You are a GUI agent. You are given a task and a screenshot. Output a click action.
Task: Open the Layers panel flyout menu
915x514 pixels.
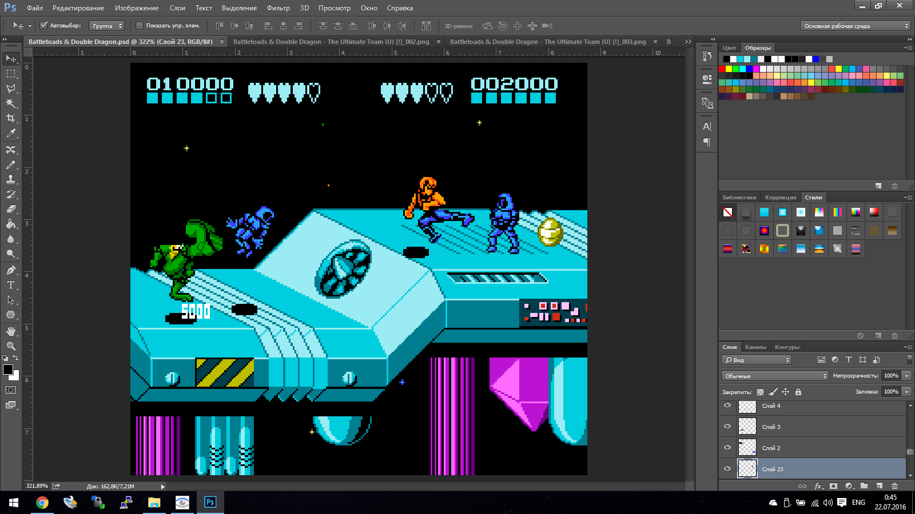(908, 347)
